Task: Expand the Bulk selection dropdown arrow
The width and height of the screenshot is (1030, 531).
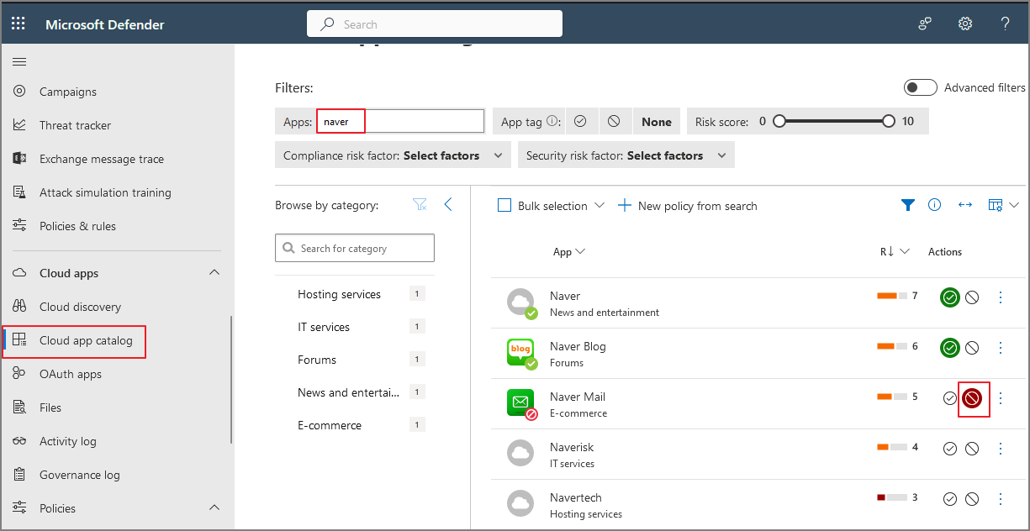Action: [600, 205]
